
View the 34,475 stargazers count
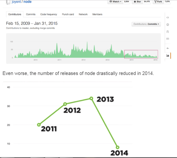coord(147,1)
